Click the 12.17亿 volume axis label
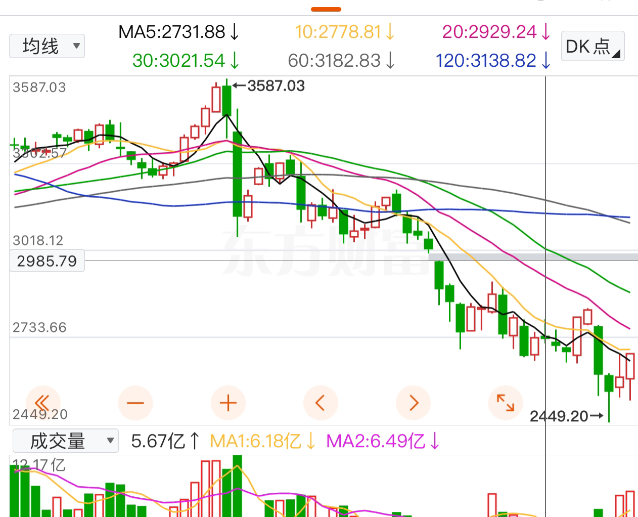 39,465
